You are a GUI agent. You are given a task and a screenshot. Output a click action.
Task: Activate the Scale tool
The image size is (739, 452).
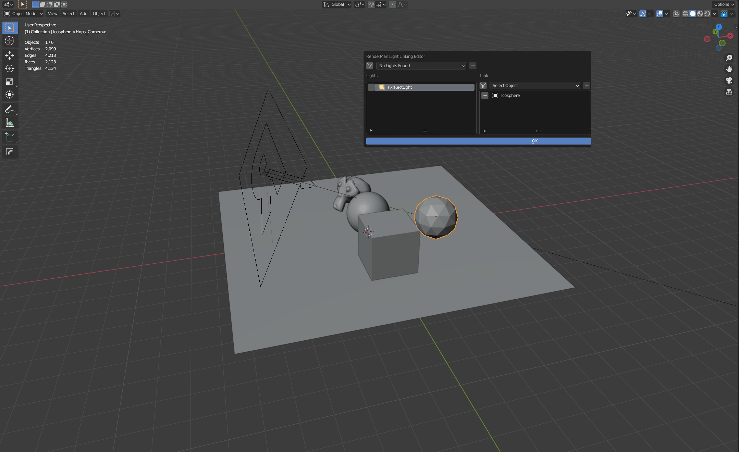[10, 81]
